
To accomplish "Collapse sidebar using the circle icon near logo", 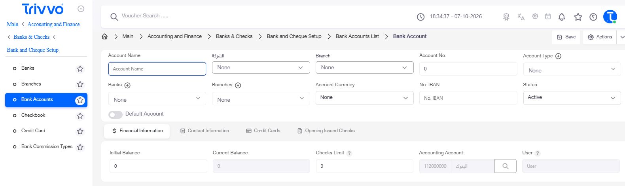I will coord(81,9).
